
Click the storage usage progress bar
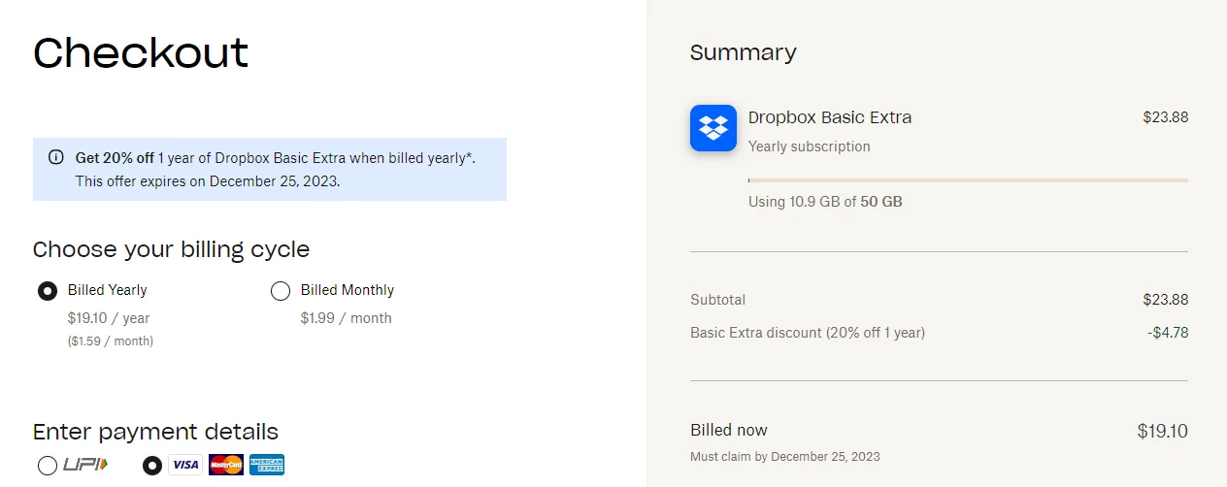click(x=968, y=180)
